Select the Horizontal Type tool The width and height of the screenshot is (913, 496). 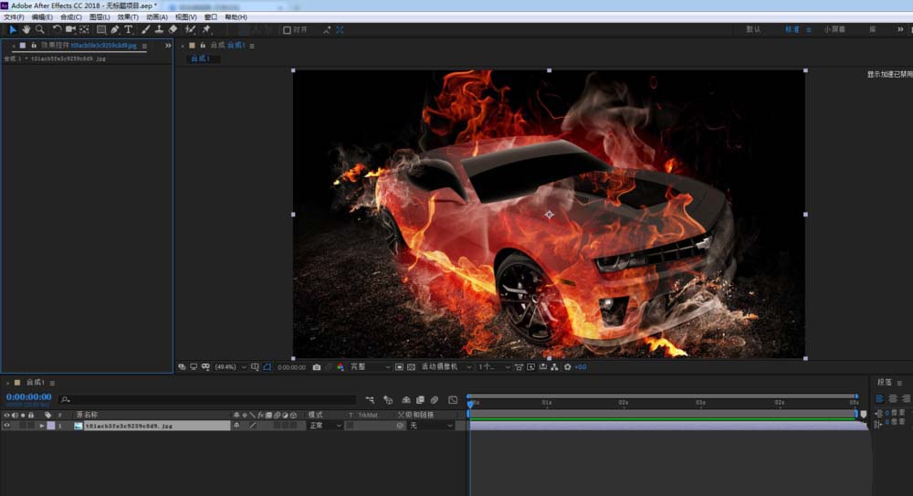[129, 29]
